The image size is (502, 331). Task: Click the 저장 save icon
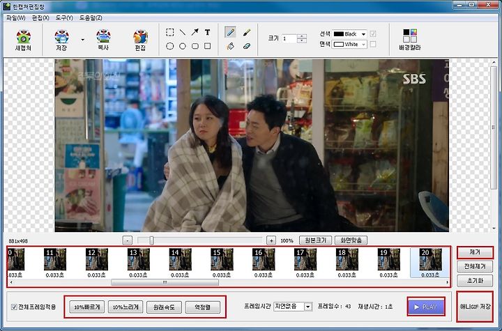61,40
